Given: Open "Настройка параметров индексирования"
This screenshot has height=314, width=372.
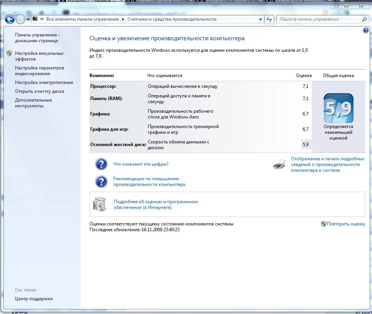Looking at the screenshot, I should click(x=40, y=71).
